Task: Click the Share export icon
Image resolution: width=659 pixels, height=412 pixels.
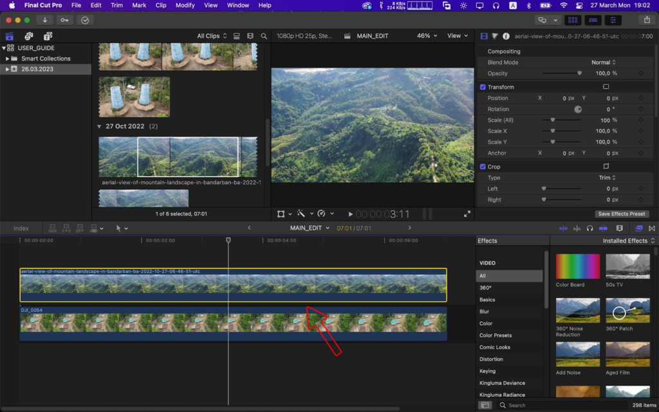Action: click(647, 20)
